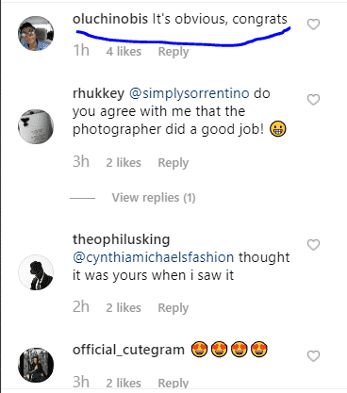Heart the official_cutegram emoji comment
Image resolution: width=347 pixels, height=393 pixels.
point(313,356)
